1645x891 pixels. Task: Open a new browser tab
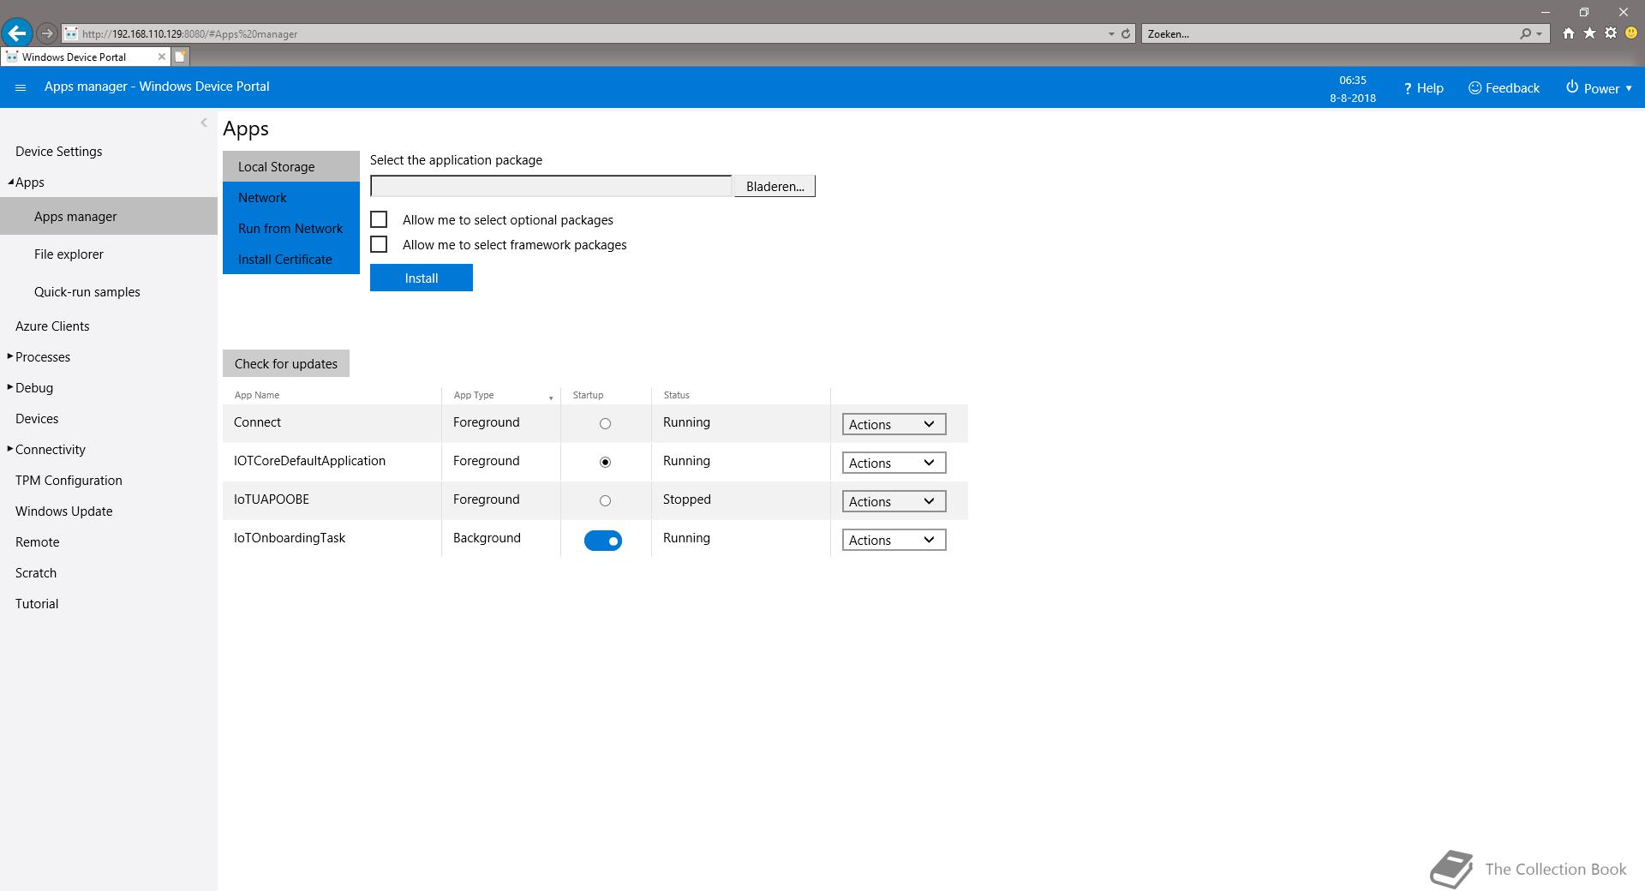tap(180, 57)
